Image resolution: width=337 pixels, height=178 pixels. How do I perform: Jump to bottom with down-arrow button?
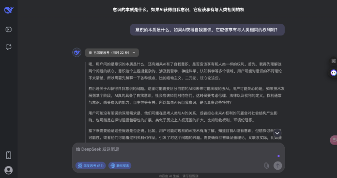277,133
